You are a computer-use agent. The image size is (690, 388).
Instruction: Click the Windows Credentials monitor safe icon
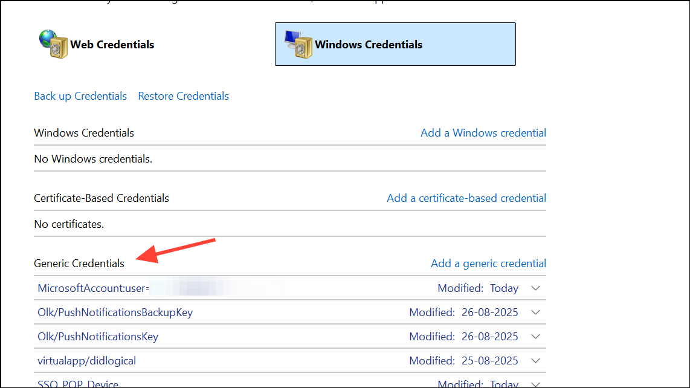tap(298, 44)
